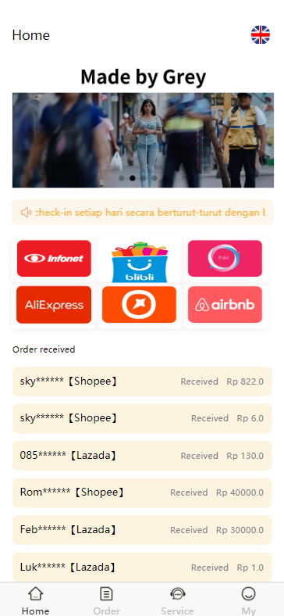This screenshot has height=616, width=284.
Task: Select the fourth carousel dot indicator
Action: point(154,178)
